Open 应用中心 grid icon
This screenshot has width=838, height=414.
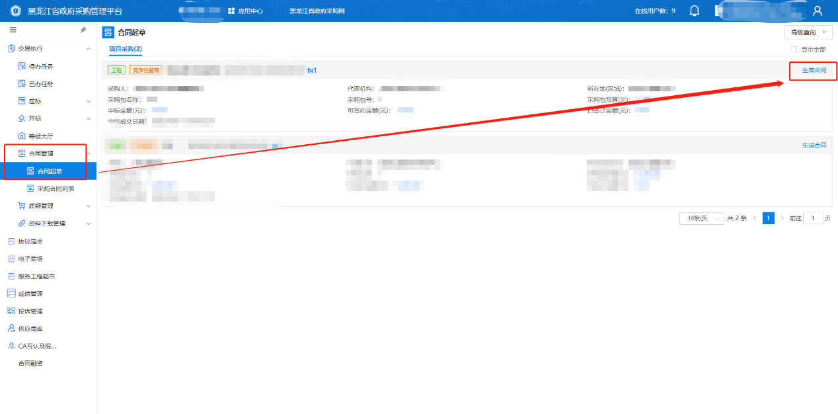pos(231,11)
